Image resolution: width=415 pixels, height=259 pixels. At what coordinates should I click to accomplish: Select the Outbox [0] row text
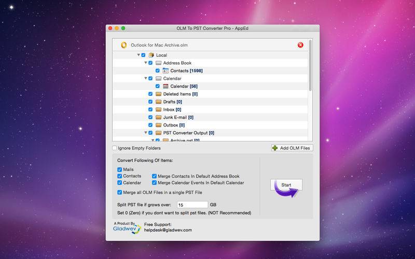pyautogui.click(x=174, y=125)
